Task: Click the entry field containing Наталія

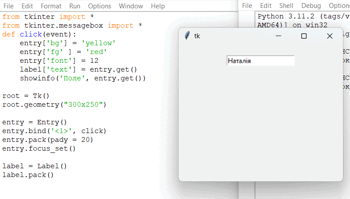Action: [x=261, y=61]
